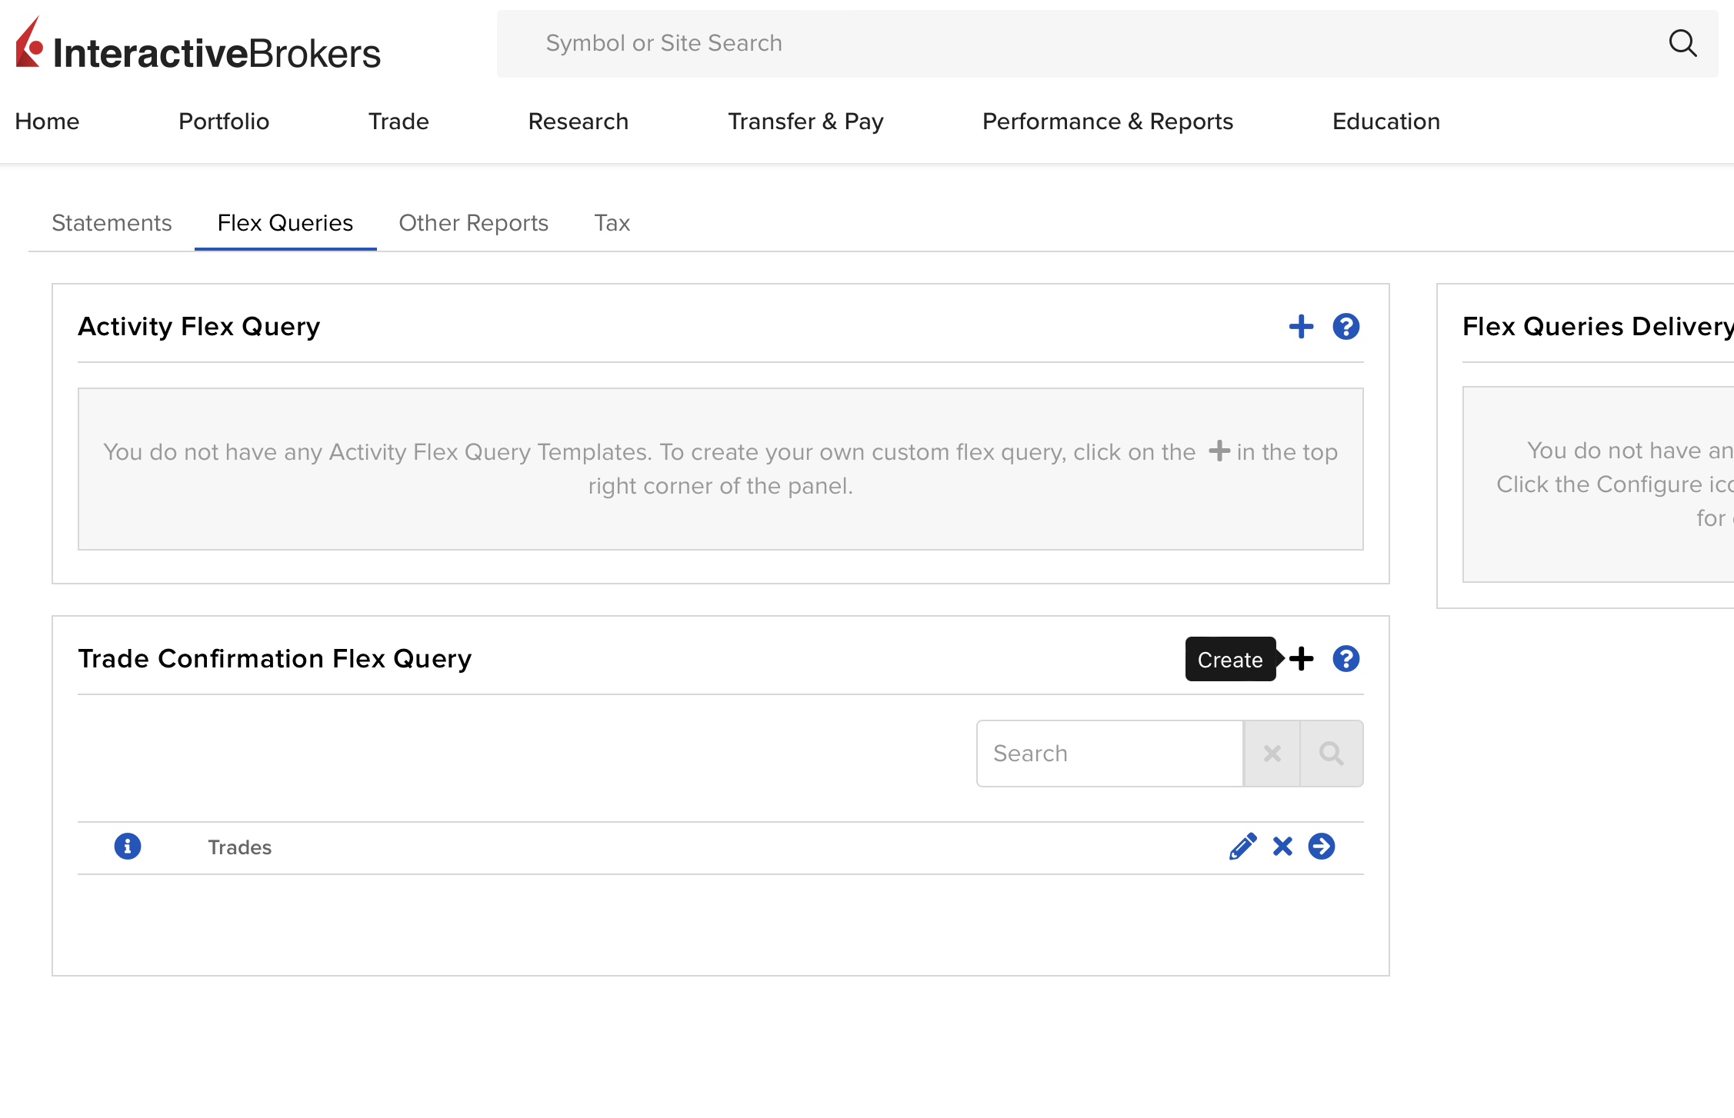Open help for Activity Flex Query
Viewport: 1734px width, 1118px height.
pos(1346,327)
